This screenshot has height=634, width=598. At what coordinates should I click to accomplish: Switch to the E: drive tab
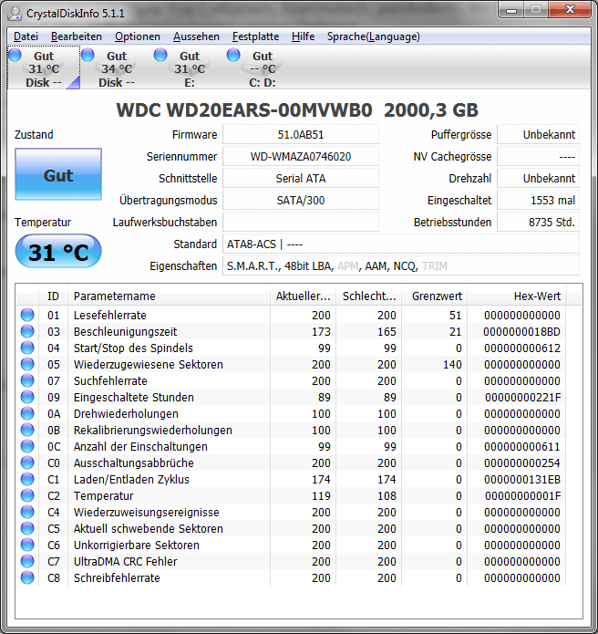click(189, 68)
